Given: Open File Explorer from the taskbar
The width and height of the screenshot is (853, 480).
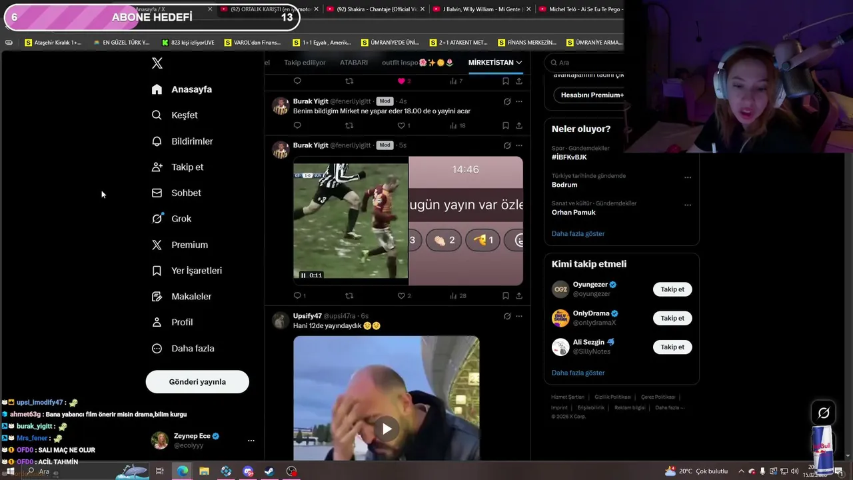Looking at the screenshot, I should [x=204, y=471].
